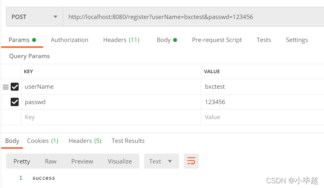Select the response Body tab

pyautogui.click(x=12, y=141)
